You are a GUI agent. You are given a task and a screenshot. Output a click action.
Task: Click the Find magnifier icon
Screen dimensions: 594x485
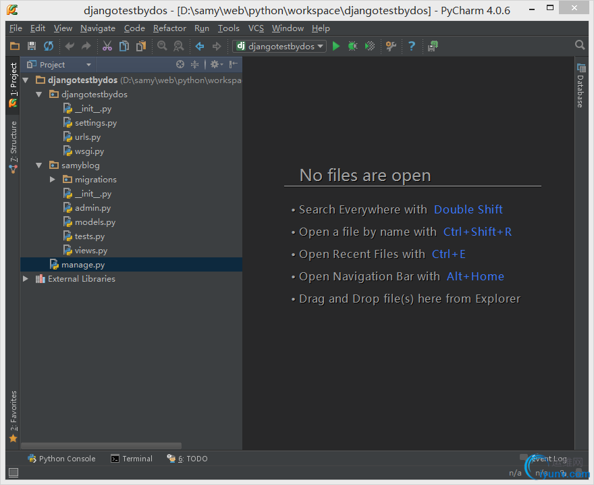pyautogui.click(x=162, y=46)
